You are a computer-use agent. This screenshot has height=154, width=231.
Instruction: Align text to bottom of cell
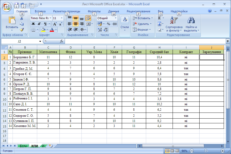[x=81, y=18]
